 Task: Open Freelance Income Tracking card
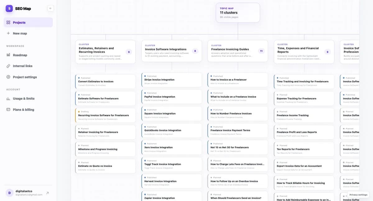click(304, 115)
